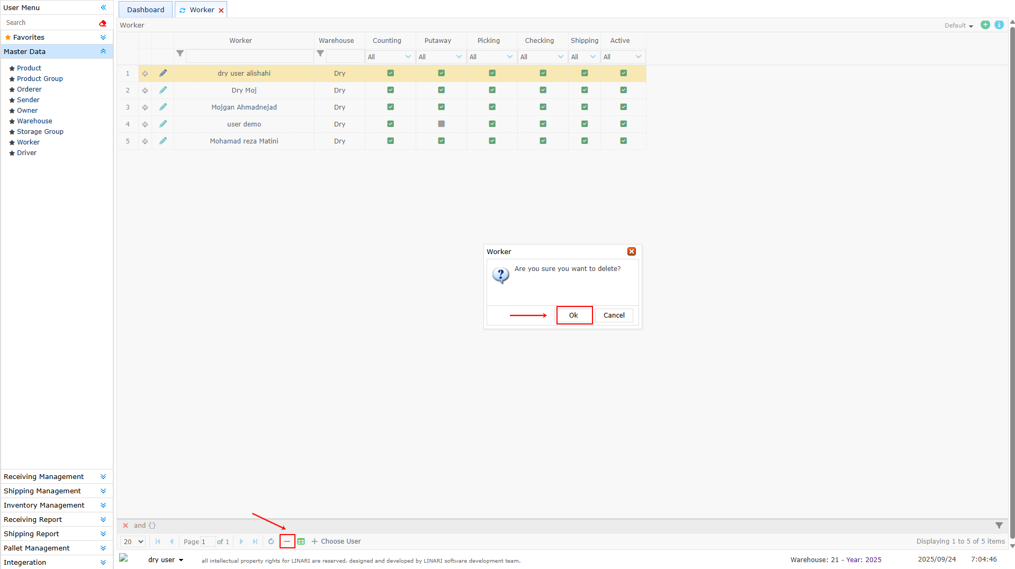This screenshot has width=1015, height=569.
Task: Click the red eraser icon beside Search
Action: pyautogui.click(x=103, y=23)
